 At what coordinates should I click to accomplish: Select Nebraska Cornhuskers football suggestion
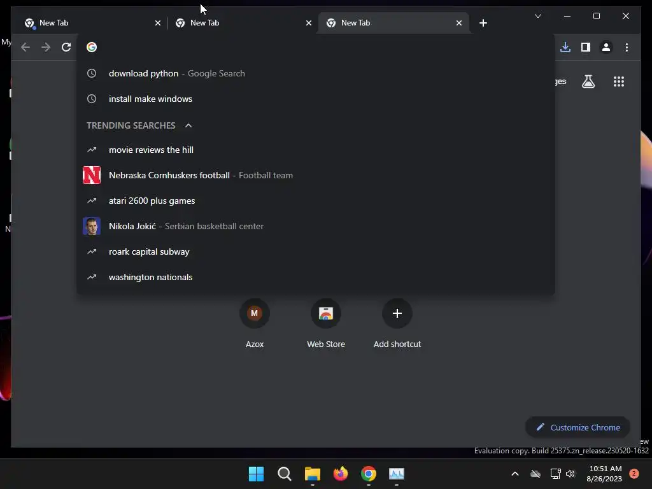(316, 176)
